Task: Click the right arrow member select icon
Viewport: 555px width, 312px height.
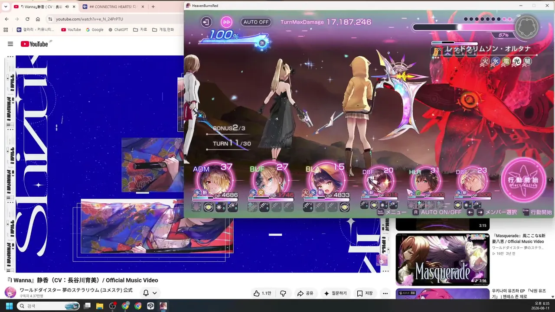Action: pyautogui.click(x=480, y=212)
